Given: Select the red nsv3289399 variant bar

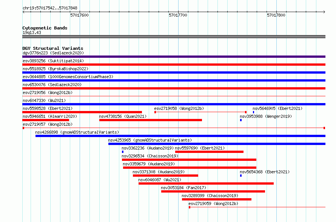Looking at the screenshot, I should (217, 199).
